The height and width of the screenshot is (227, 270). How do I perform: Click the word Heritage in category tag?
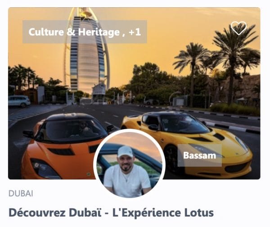[99, 32]
